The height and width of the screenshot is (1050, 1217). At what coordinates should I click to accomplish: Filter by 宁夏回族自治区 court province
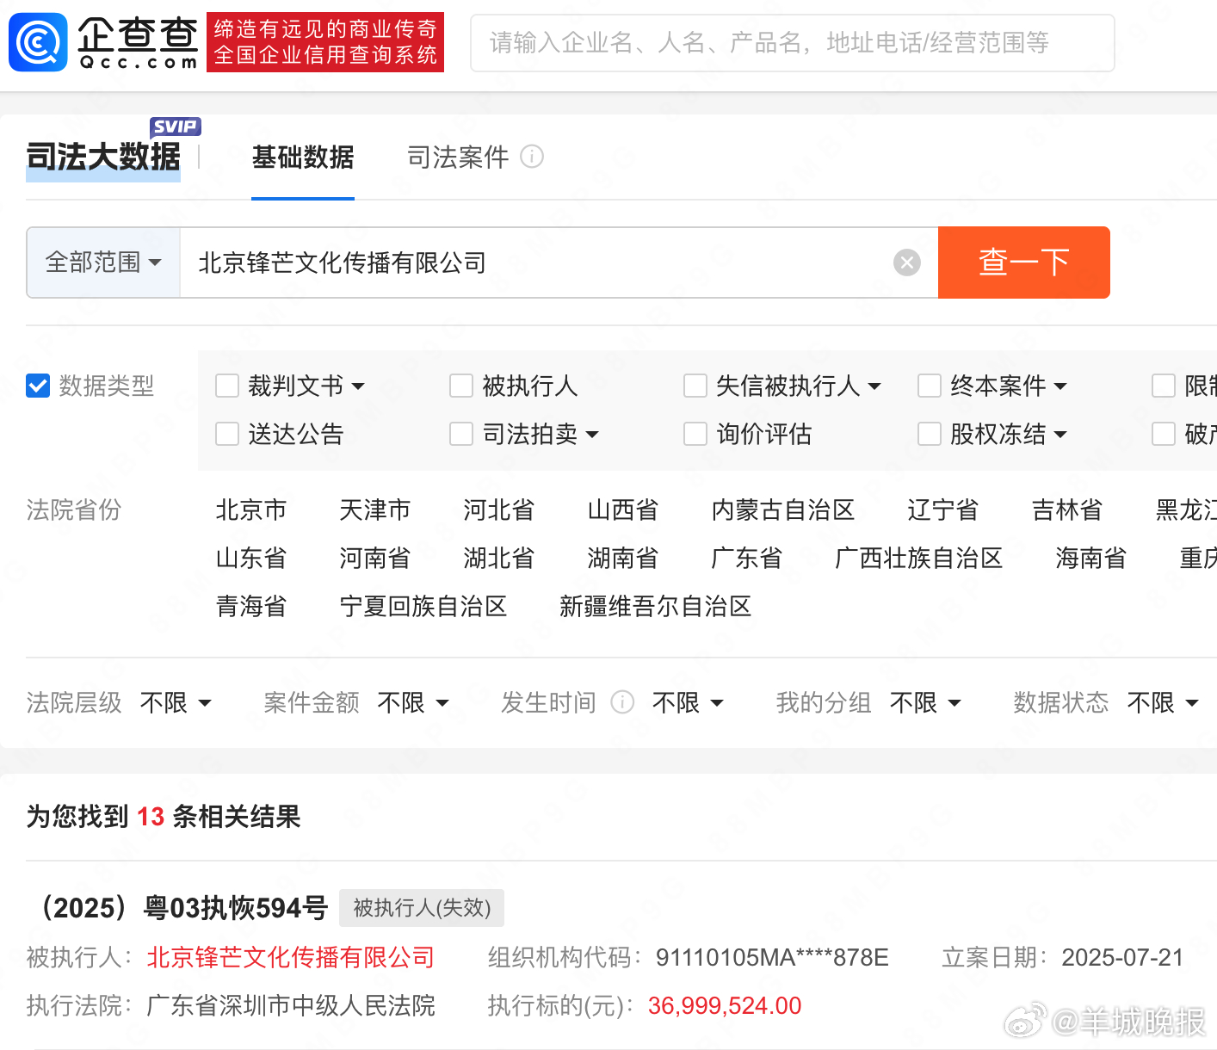pyautogui.click(x=423, y=607)
